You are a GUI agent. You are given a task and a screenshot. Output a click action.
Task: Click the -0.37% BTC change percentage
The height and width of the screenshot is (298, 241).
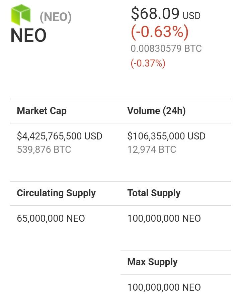tap(148, 63)
